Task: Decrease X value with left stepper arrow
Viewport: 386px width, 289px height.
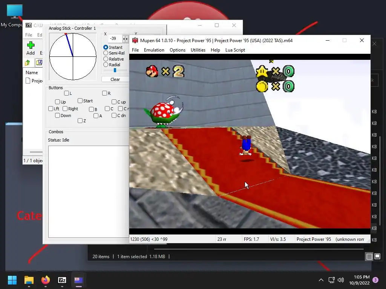Action: pyautogui.click(x=124, y=39)
